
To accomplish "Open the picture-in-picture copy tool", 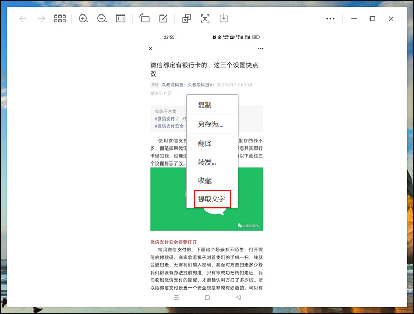I will [x=185, y=19].
